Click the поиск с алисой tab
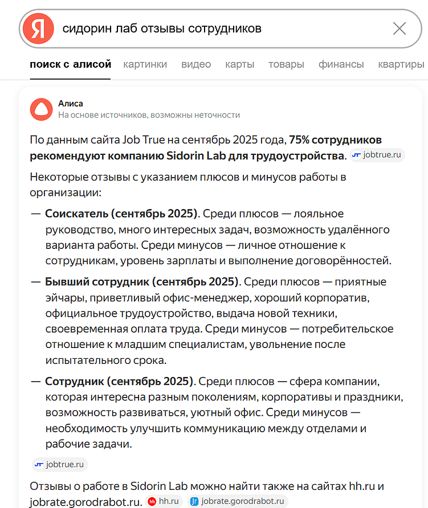This screenshot has width=428, height=508. pos(70,64)
